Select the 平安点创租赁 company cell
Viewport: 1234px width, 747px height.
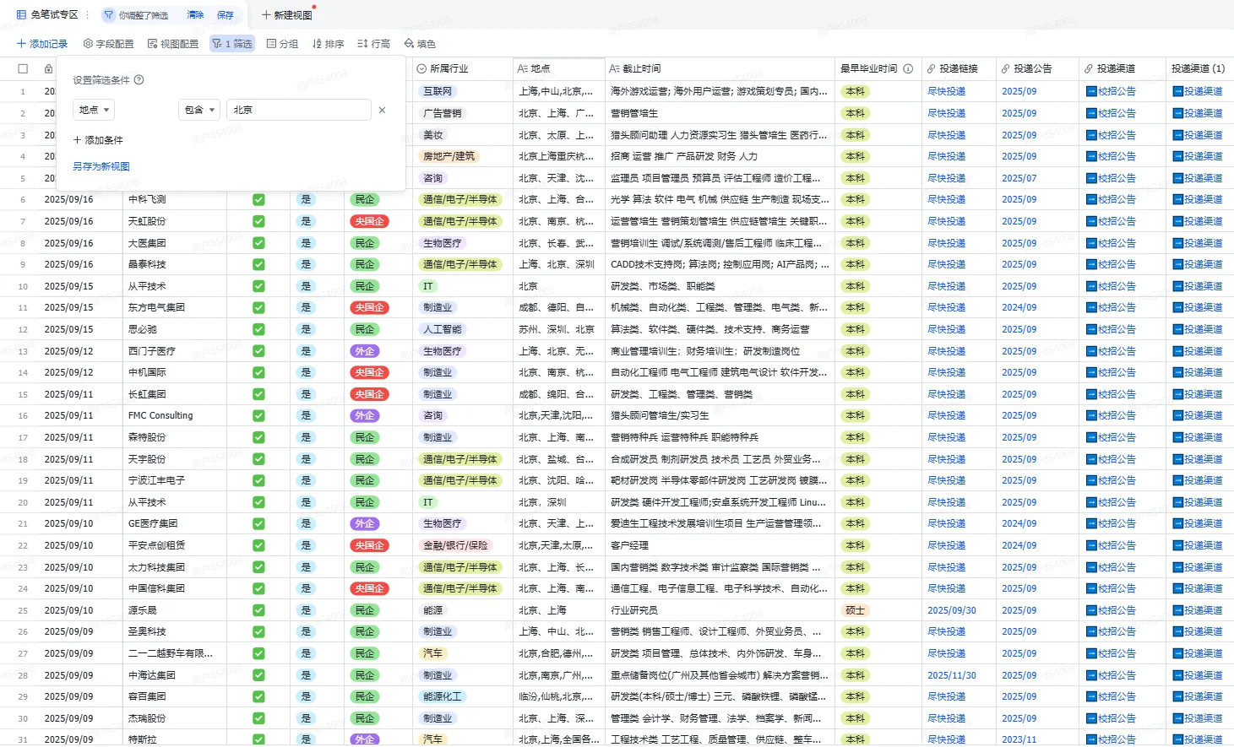click(x=175, y=545)
